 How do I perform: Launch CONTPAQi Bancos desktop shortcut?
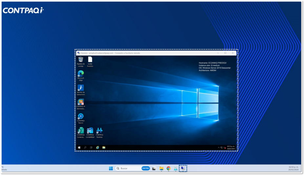click(81, 116)
